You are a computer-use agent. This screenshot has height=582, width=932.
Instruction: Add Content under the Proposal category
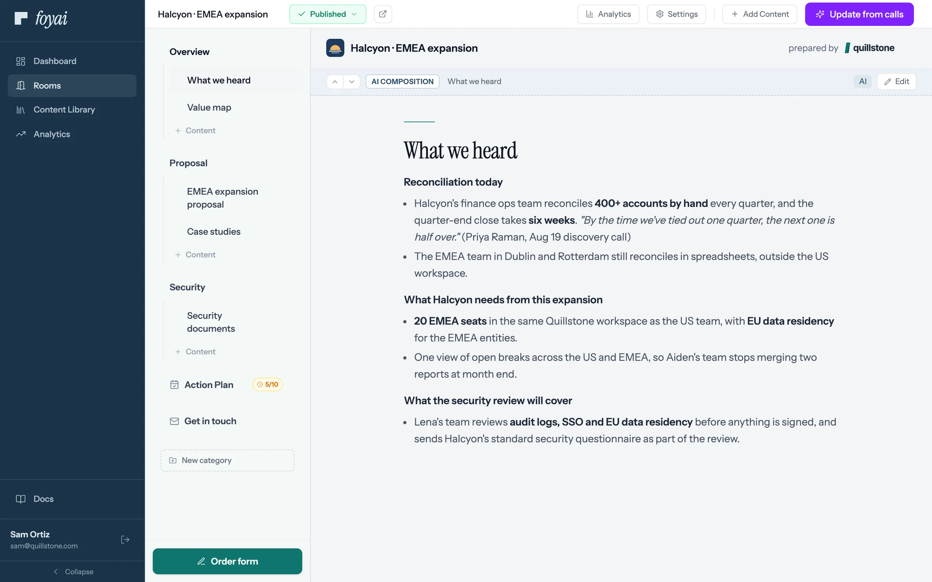(x=195, y=255)
